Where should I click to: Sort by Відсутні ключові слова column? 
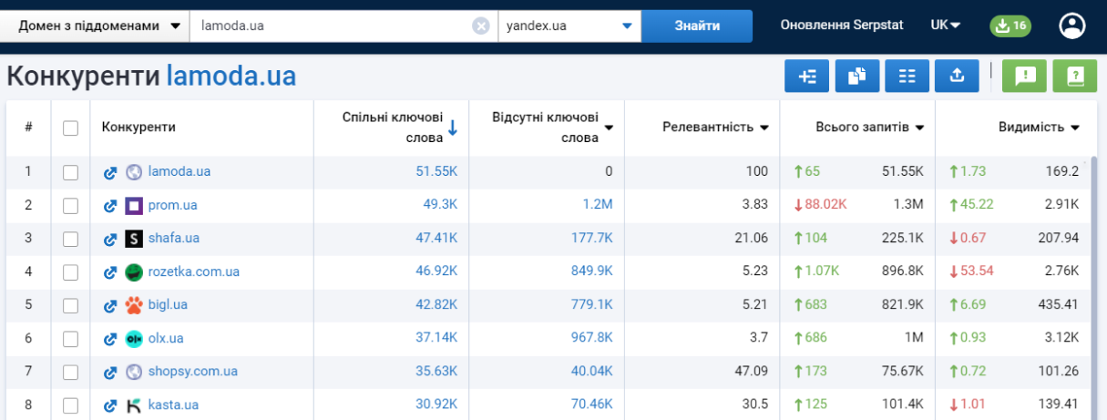[552, 128]
